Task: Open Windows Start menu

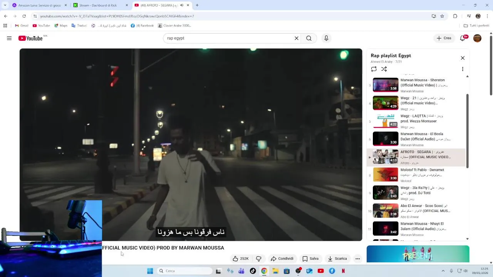Action: (150, 271)
